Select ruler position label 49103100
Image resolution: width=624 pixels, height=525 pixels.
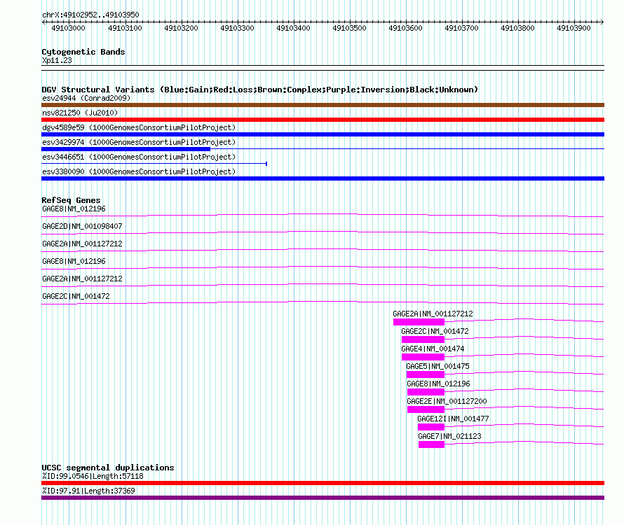(125, 28)
